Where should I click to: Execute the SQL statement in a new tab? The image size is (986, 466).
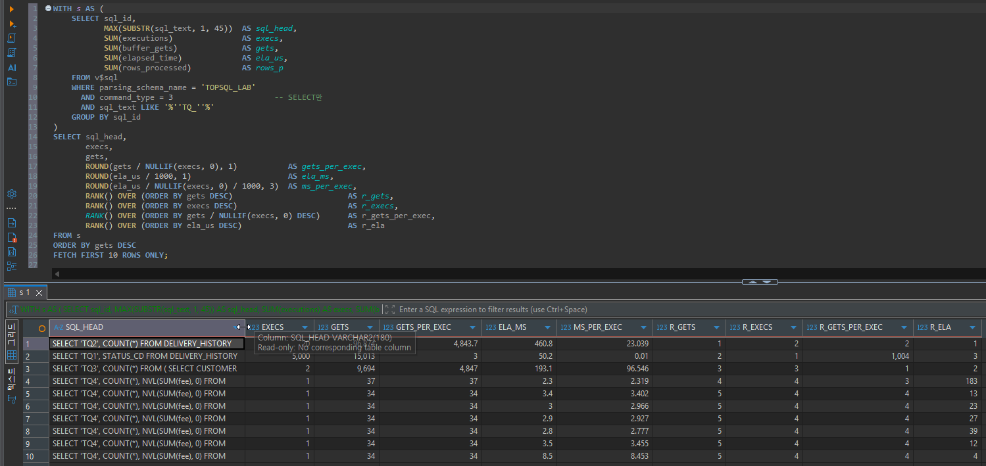point(12,24)
